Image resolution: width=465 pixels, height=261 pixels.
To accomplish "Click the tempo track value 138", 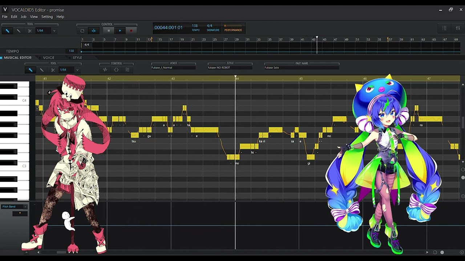I will 71,51.
